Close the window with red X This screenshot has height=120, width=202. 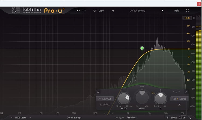(x=199, y=4)
